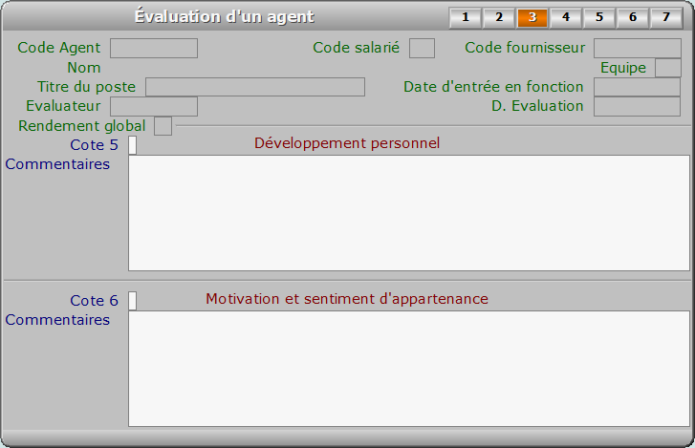Click the Commentaires label under Cote 6

click(57, 320)
